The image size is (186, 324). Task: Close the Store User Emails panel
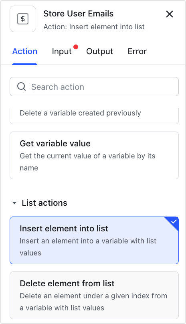click(x=170, y=14)
